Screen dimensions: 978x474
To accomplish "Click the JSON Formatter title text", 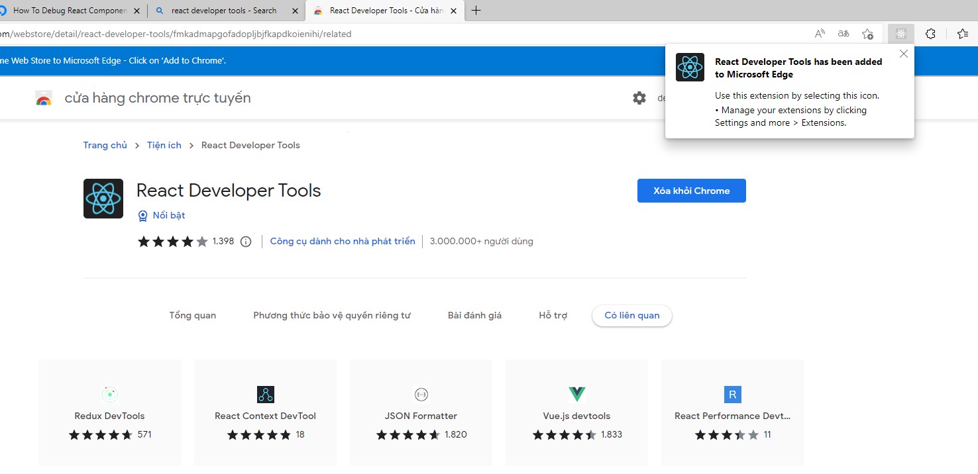I will tap(421, 416).
